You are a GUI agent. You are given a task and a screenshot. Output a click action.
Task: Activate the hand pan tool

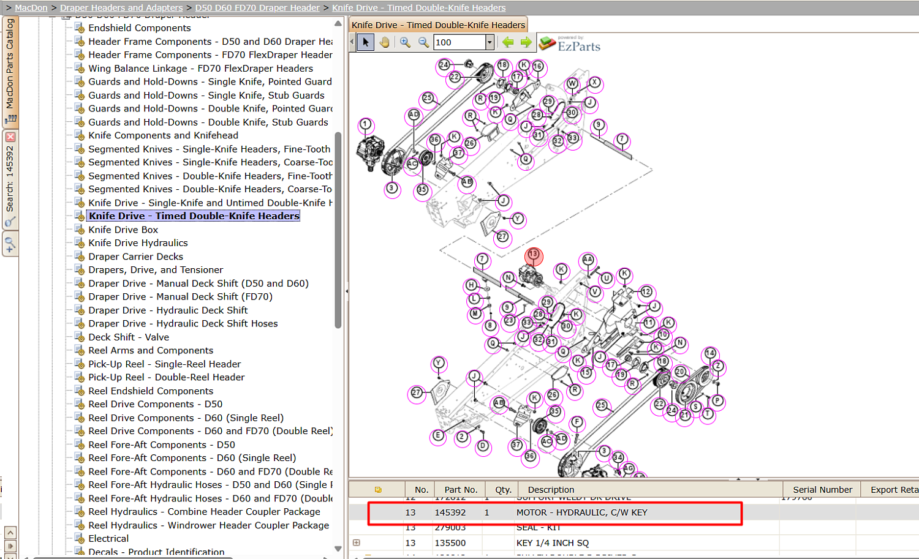pos(384,42)
